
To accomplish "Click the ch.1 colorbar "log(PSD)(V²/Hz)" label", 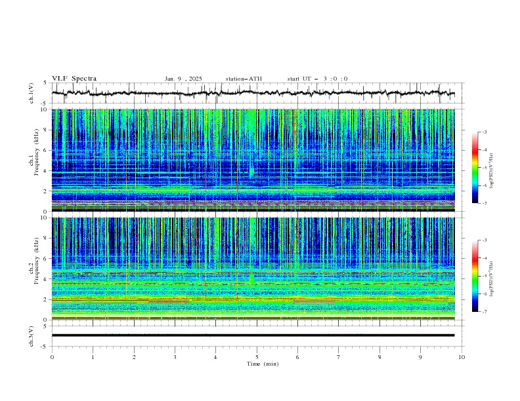I will point(492,171).
